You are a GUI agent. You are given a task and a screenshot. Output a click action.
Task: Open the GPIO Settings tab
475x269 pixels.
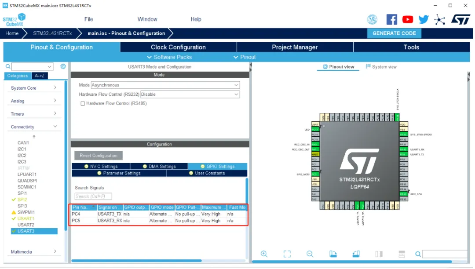218,167
